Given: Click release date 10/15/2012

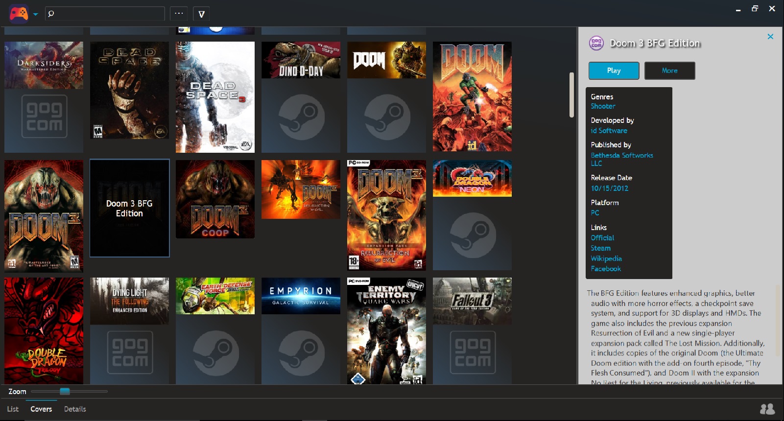Looking at the screenshot, I should click(x=609, y=188).
